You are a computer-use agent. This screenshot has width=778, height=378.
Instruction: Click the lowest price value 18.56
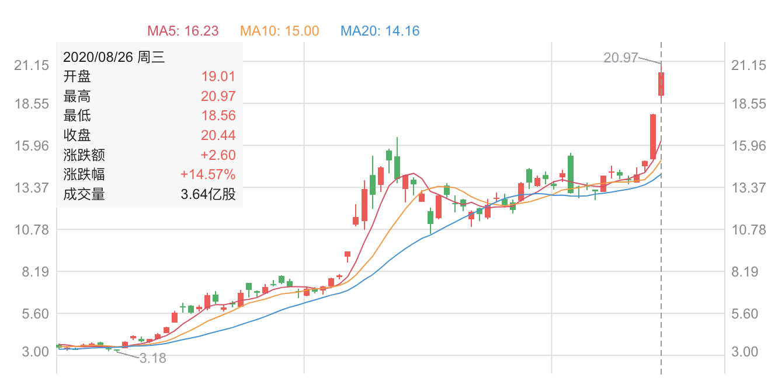tap(218, 116)
